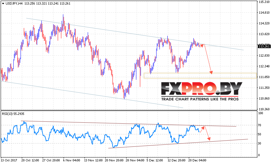The height and width of the screenshot is (164, 271).
Task: Click the 27 Oct 20:00 time label
Action: point(51,160)
